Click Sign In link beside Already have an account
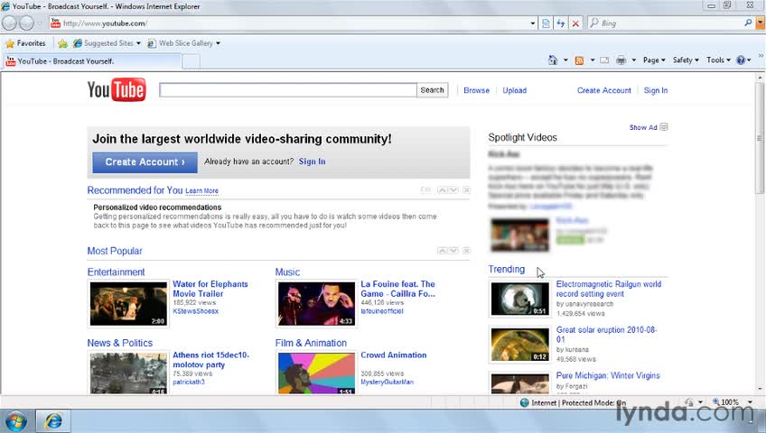 (312, 161)
